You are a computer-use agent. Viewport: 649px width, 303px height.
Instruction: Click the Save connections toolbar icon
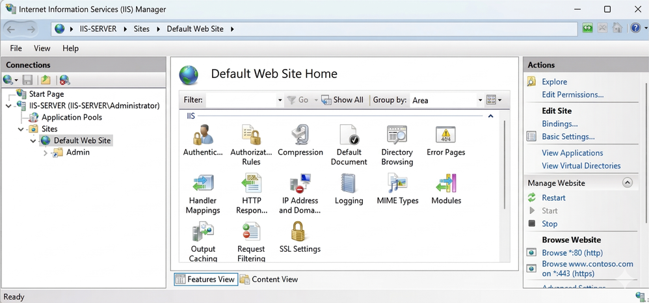(27, 79)
